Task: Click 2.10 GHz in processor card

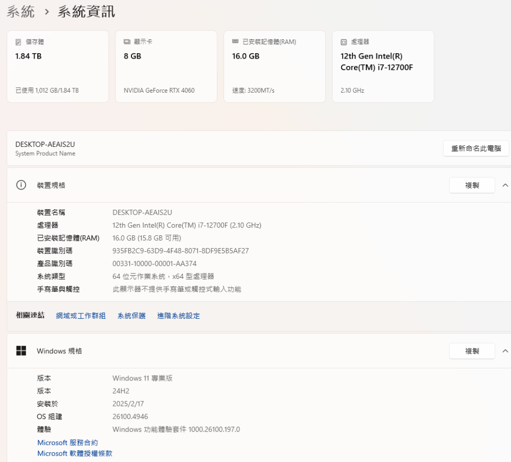Action: (352, 90)
